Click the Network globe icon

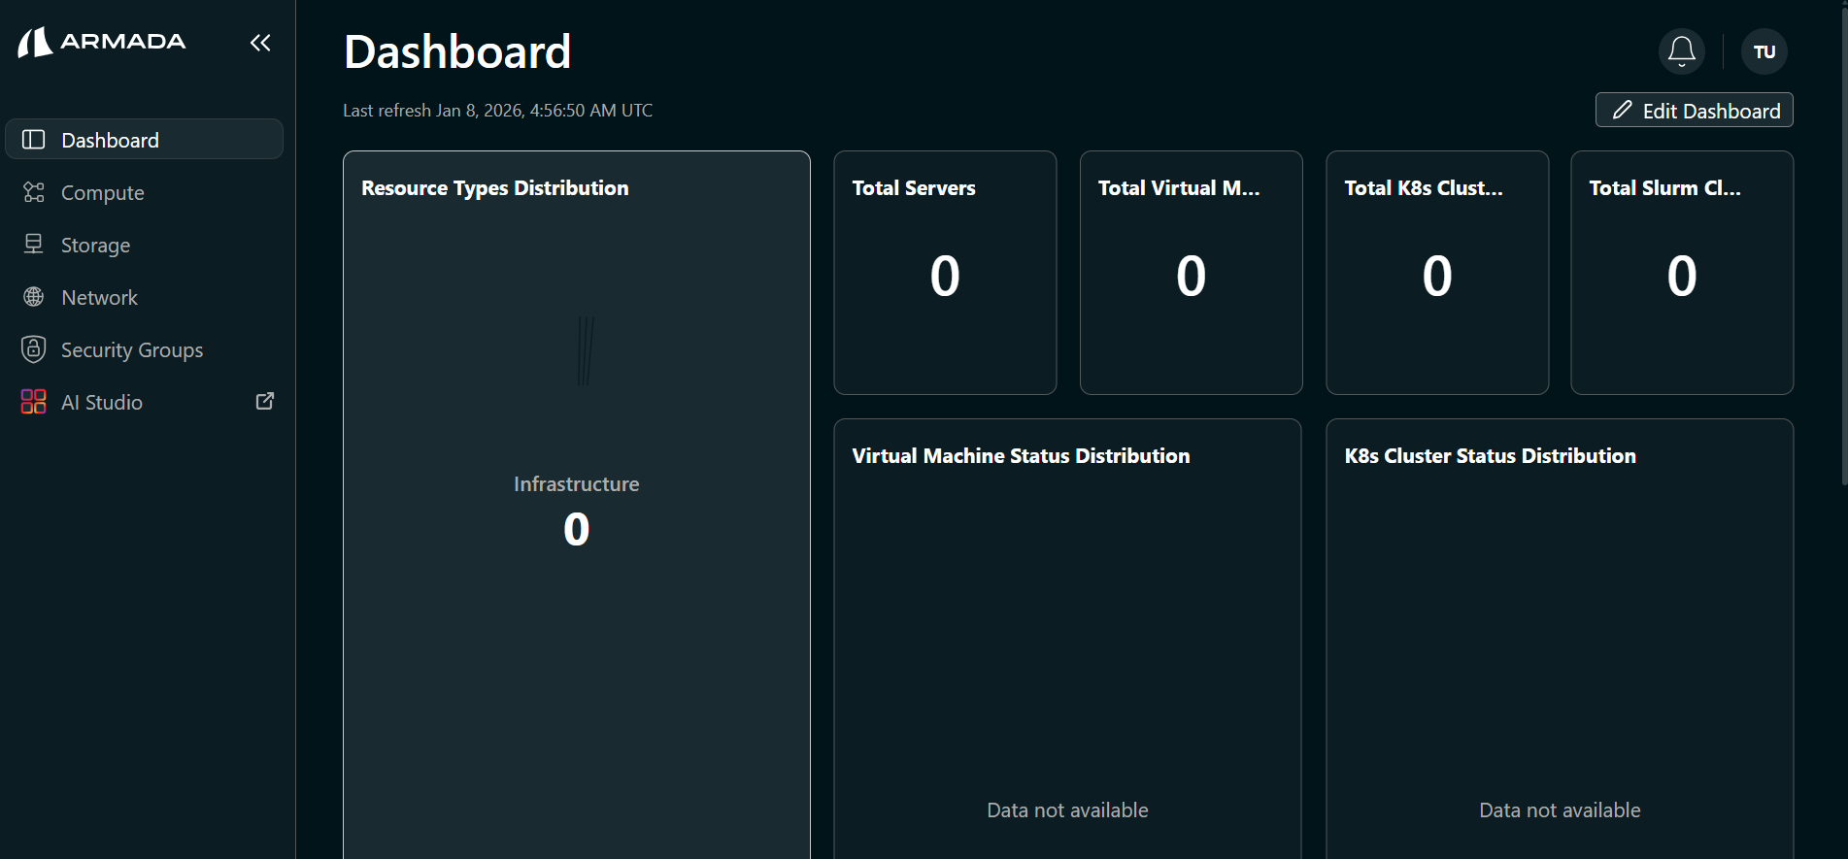[34, 297]
